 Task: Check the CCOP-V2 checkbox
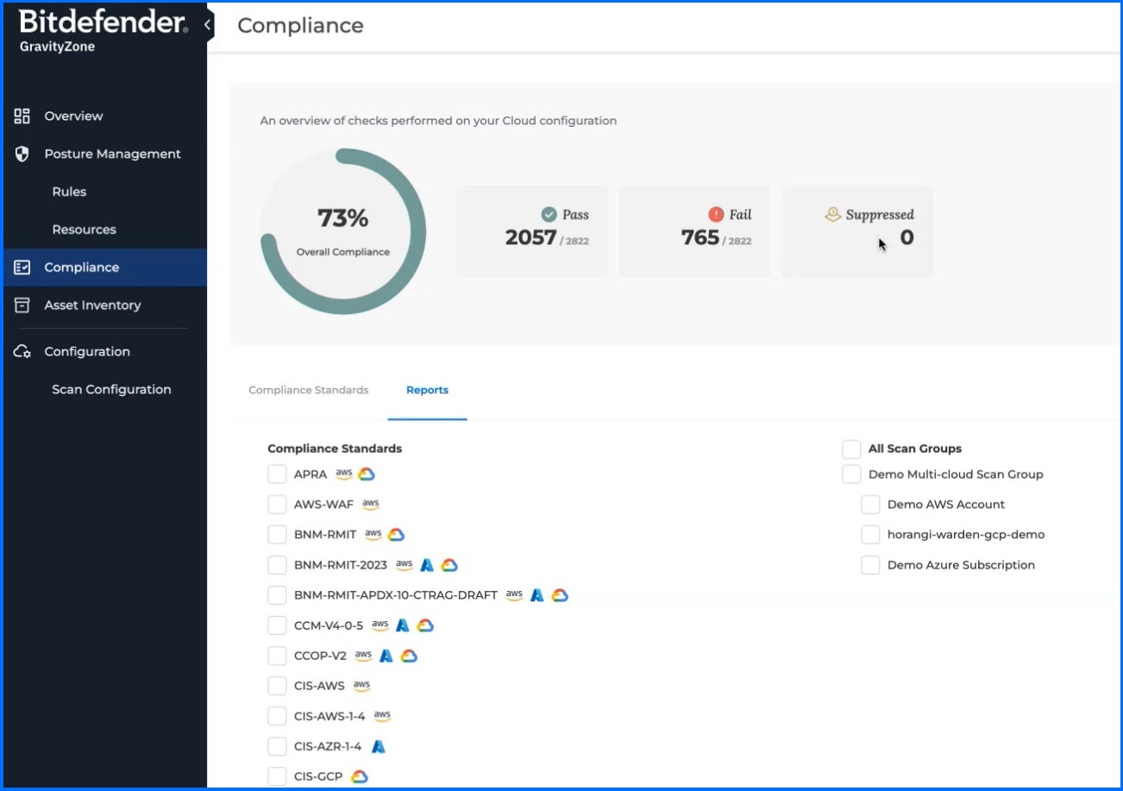277,656
